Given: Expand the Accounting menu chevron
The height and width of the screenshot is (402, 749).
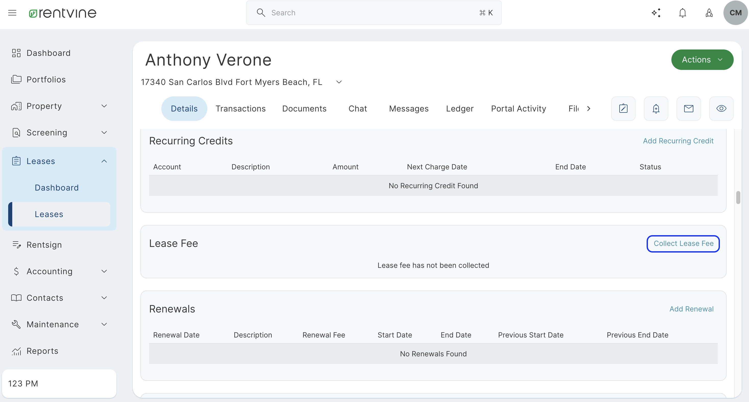Looking at the screenshot, I should [104, 271].
